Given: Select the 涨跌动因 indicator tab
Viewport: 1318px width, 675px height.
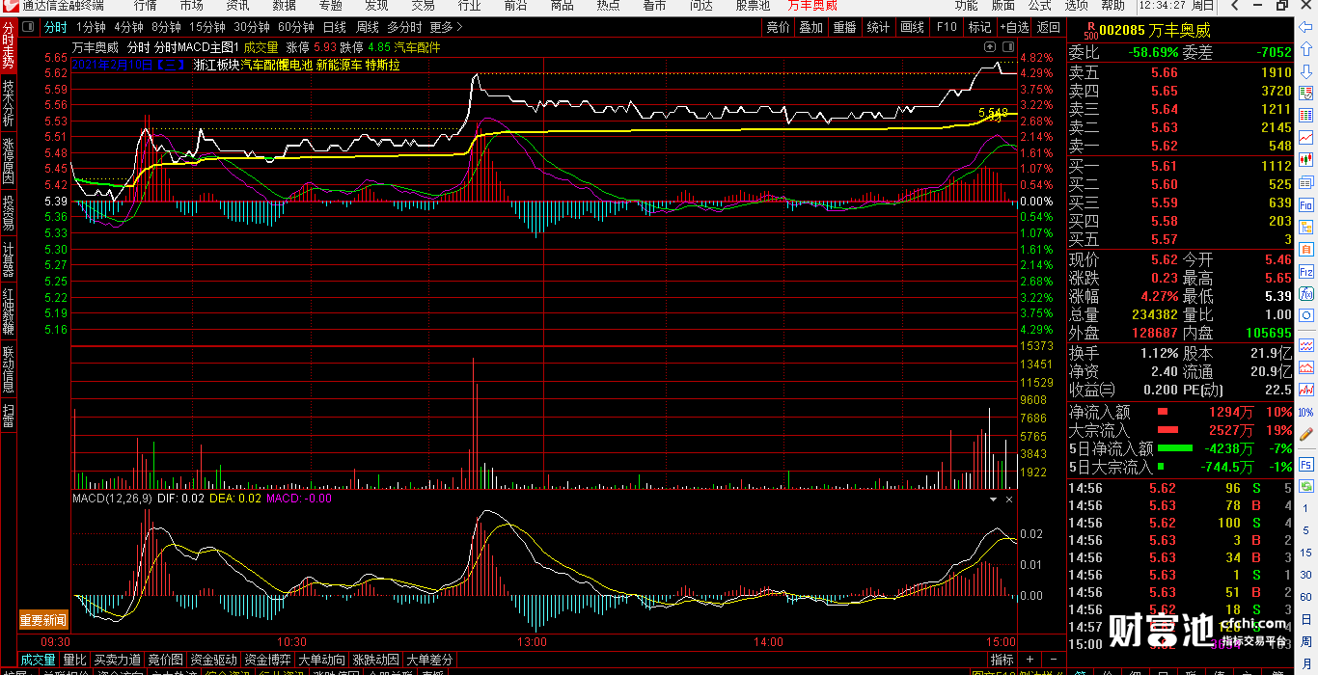Looking at the screenshot, I should (x=376, y=660).
